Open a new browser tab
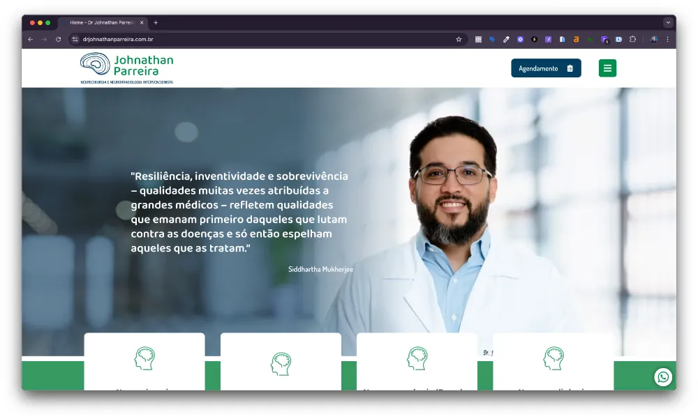Image resolution: width=698 pixels, height=419 pixels. tap(156, 22)
